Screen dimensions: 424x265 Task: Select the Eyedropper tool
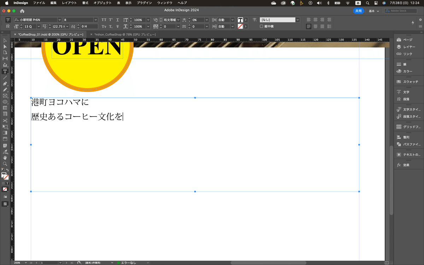[5, 151]
